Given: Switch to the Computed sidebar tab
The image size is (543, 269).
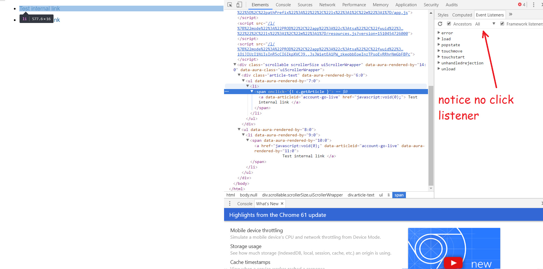Looking at the screenshot, I should 462,15.
